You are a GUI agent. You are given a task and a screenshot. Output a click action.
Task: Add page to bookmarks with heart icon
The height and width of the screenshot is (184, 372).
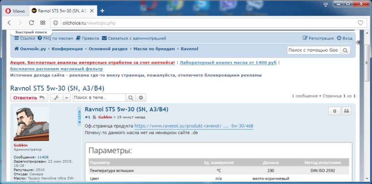(360, 23)
